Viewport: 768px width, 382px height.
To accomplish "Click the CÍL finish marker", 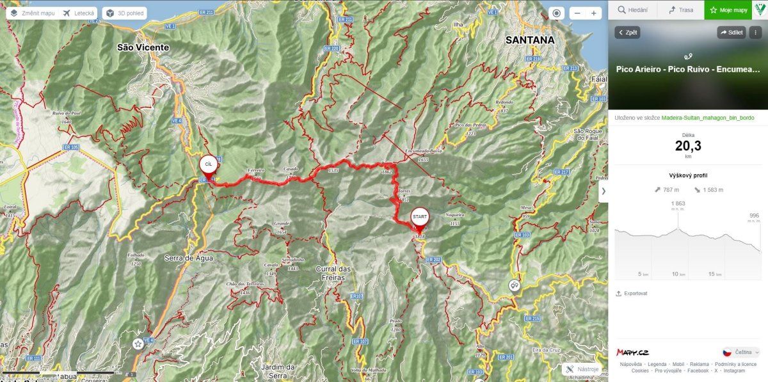I will pyautogui.click(x=208, y=165).
